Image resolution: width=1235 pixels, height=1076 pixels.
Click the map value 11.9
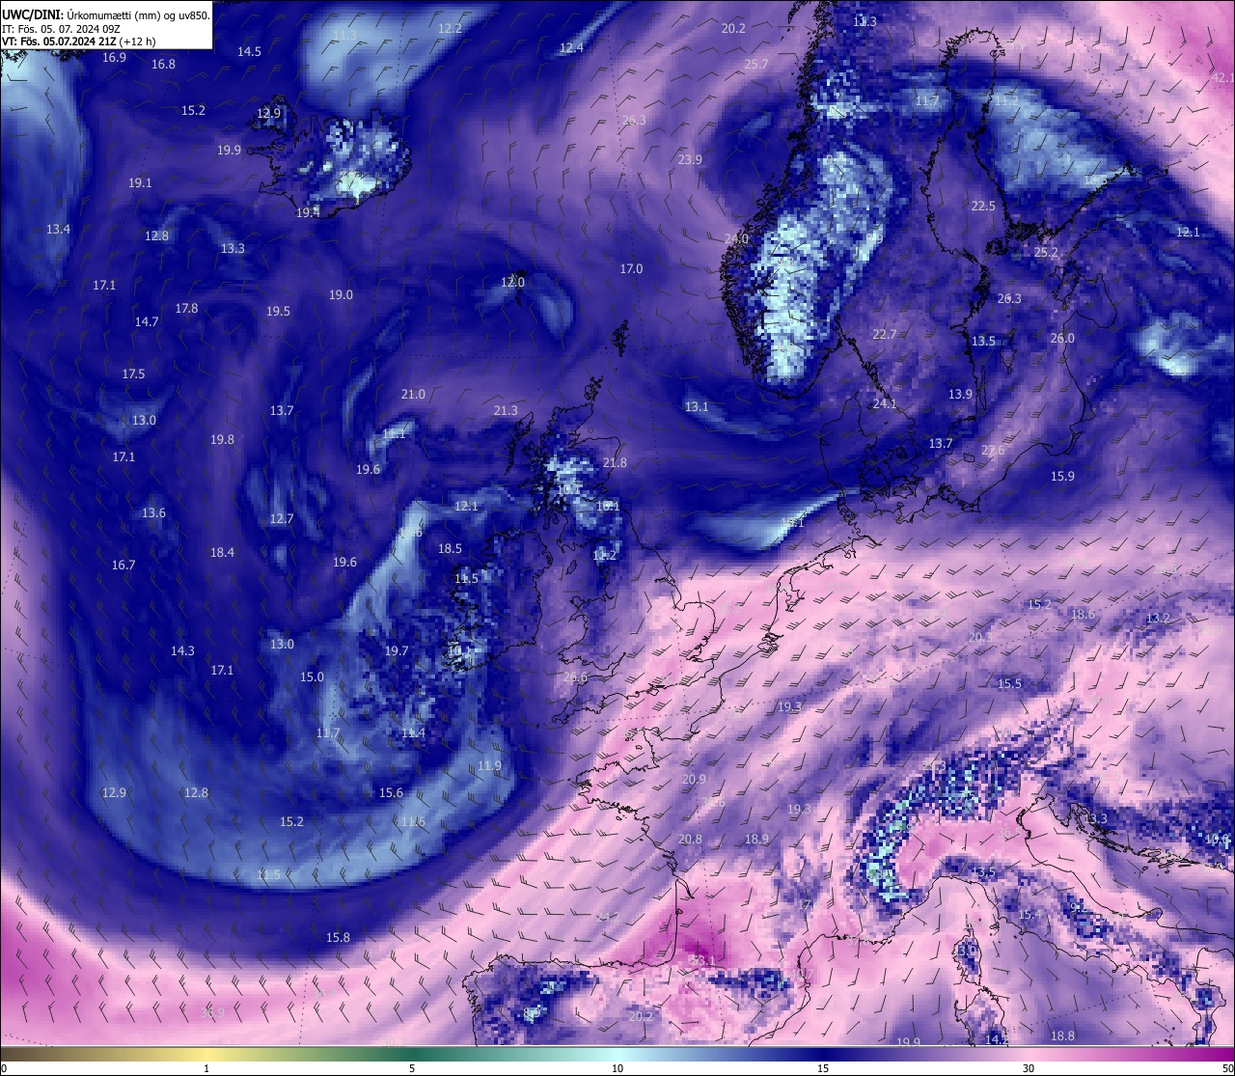click(489, 766)
